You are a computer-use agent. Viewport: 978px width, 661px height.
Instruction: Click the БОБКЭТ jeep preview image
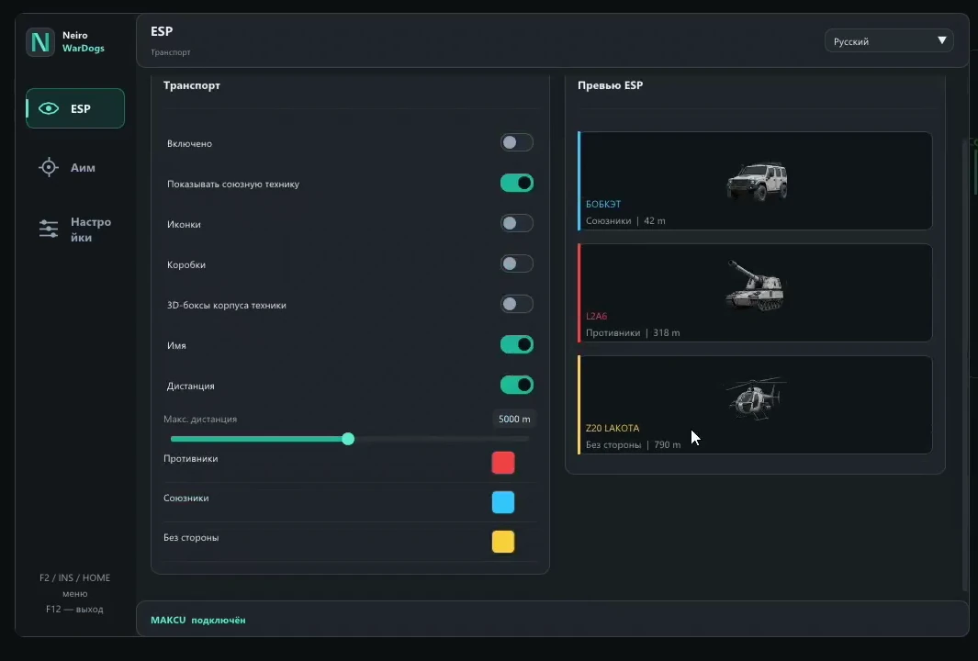click(757, 181)
